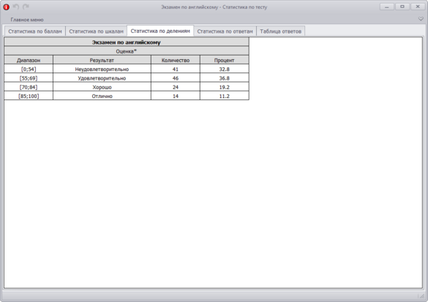Expand the ribbon chevron at top right
The width and height of the screenshot is (428, 302).
[x=421, y=19]
